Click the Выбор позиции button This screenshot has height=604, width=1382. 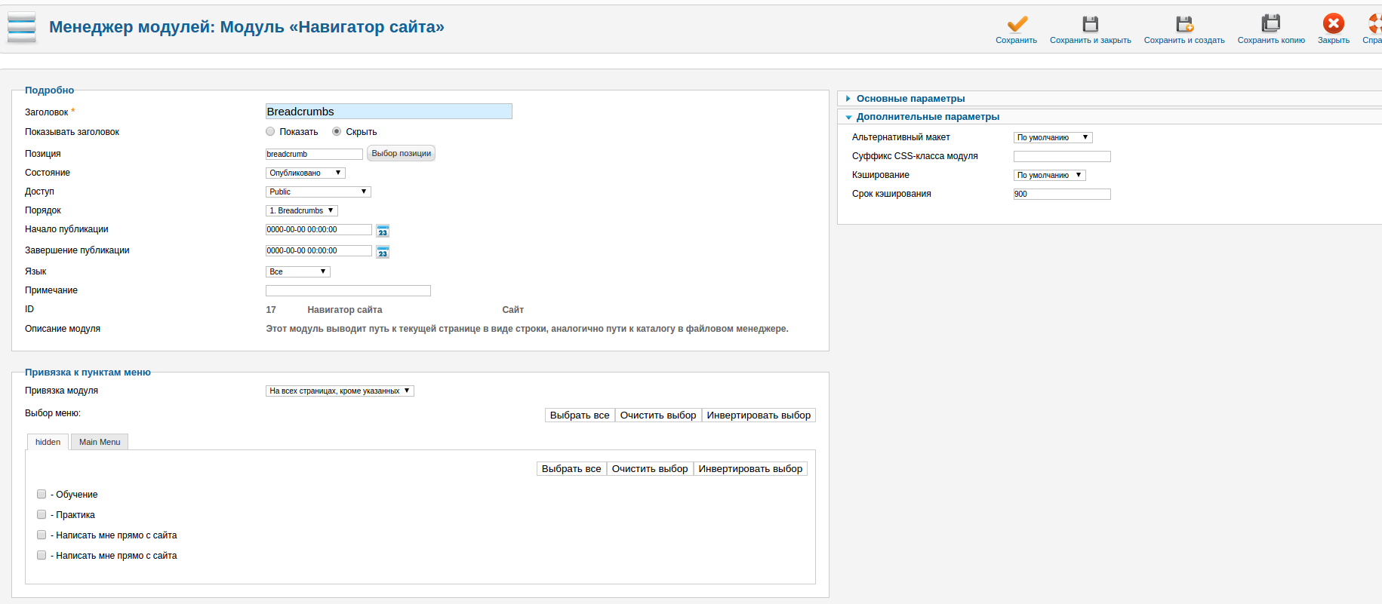tap(402, 153)
